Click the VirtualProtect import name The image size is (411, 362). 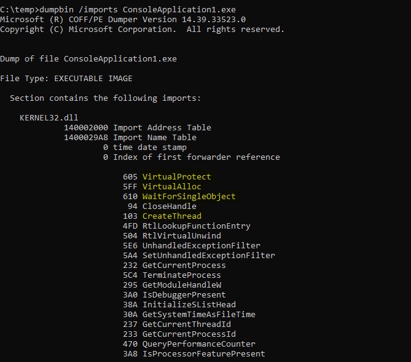click(x=176, y=177)
